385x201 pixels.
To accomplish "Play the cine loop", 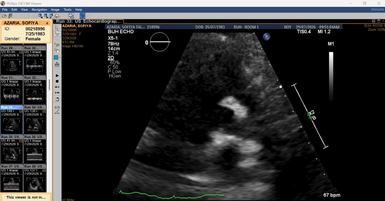I will tap(57, 76).
